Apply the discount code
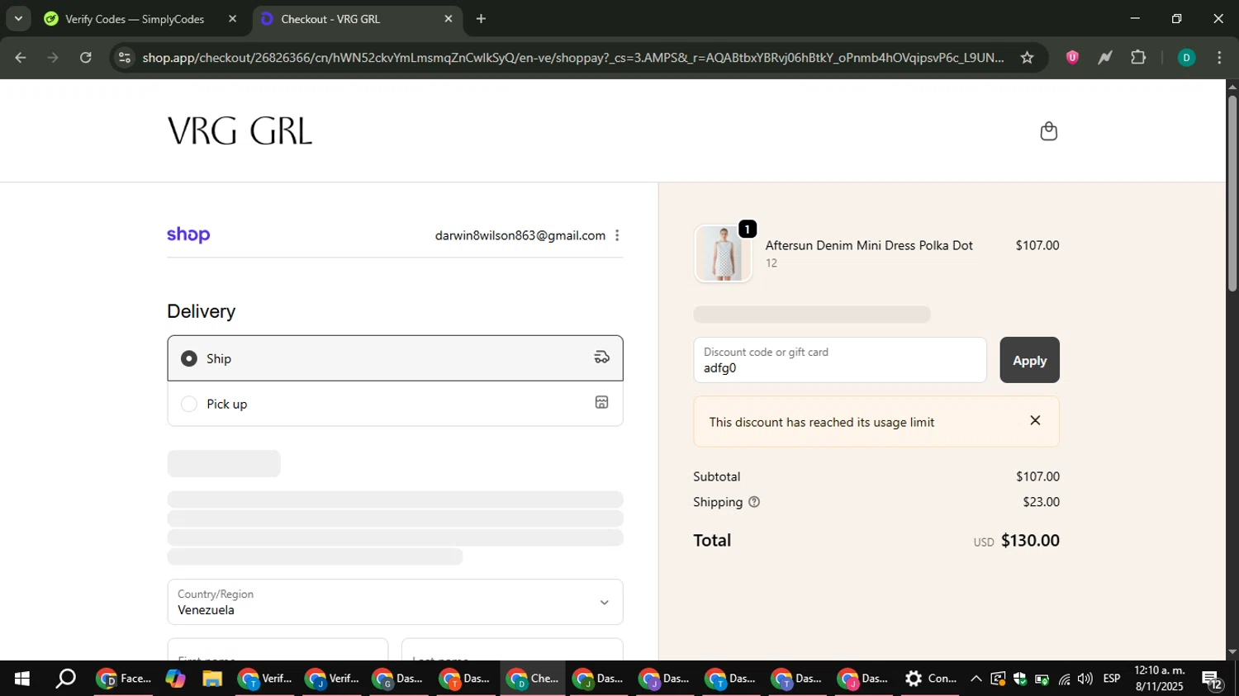Screen dimensions: 1239x696 (1029, 360)
